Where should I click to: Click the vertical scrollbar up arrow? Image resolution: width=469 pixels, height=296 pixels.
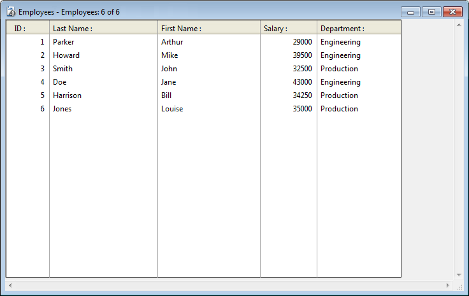pos(458,25)
